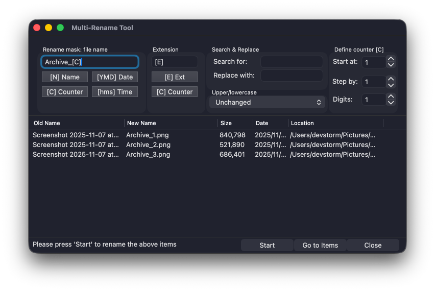Insert the [YMD] Date placeholder
The height and width of the screenshot is (291, 435).
(115, 77)
